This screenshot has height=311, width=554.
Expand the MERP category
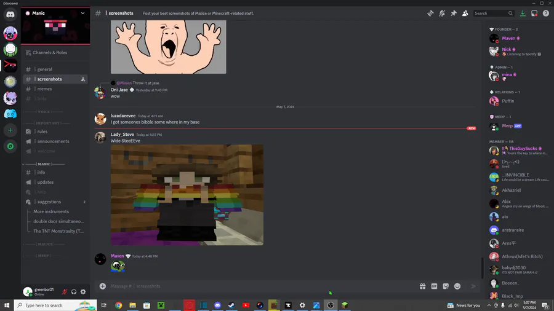pyautogui.click(x=42, y=256)
